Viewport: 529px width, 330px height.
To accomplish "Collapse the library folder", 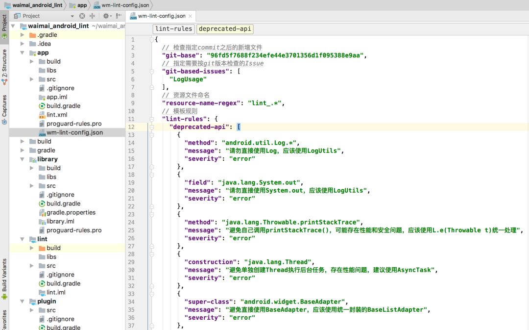I will (x=22, y=159).
